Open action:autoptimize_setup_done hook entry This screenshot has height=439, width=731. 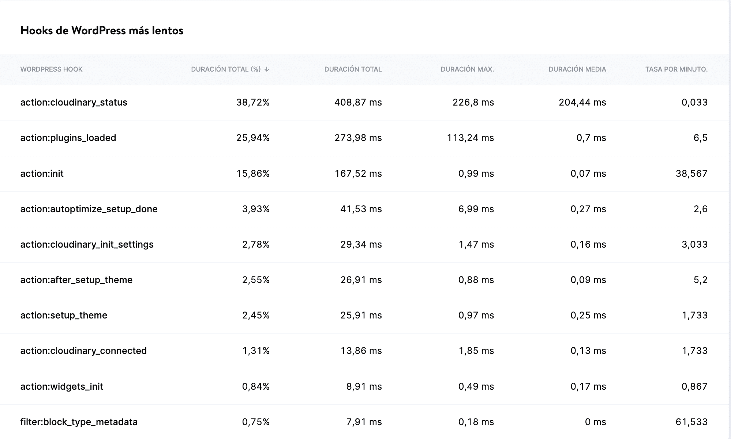[x=89, y=209]
